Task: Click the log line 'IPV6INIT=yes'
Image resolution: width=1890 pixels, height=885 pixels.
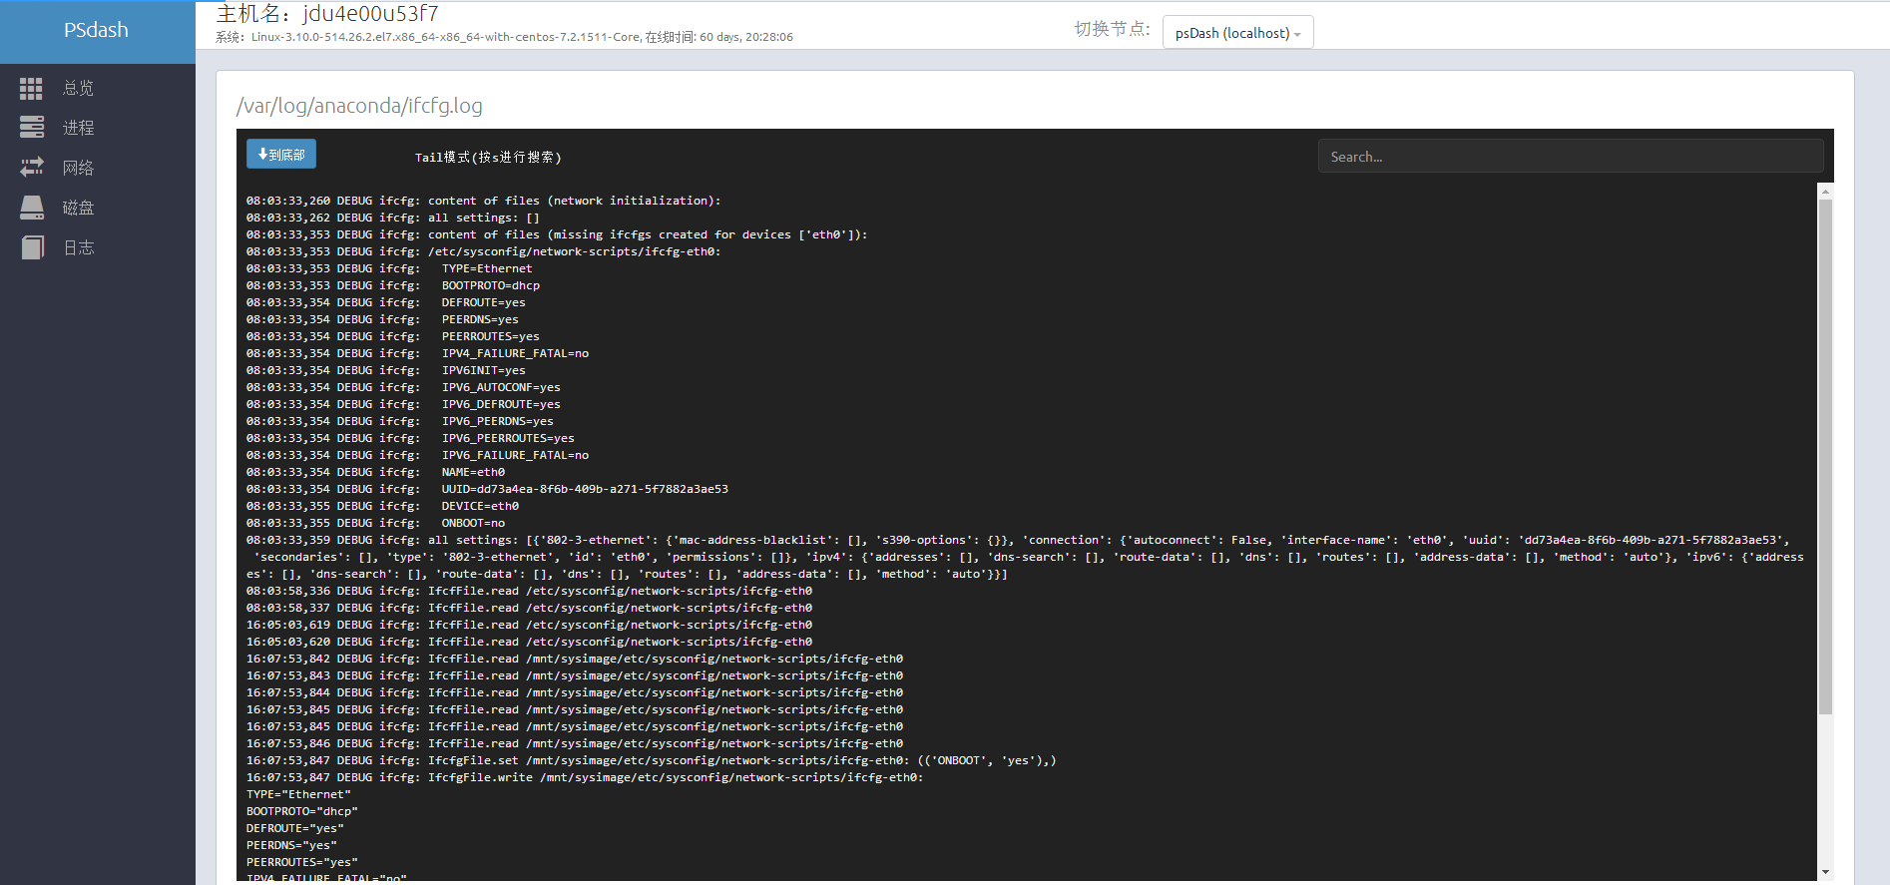Action: (x=385, y=370)
